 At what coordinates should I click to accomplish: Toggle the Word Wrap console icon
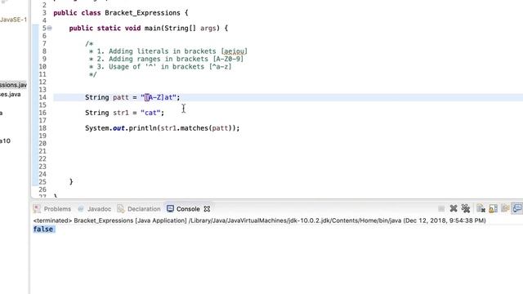[x=505, y=209]
